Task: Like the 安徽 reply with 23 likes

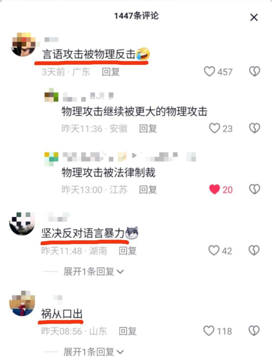Action: (x=214, y=128)
